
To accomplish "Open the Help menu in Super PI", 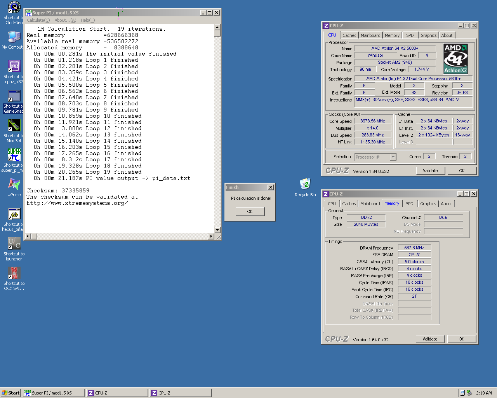I will point(88,20).
